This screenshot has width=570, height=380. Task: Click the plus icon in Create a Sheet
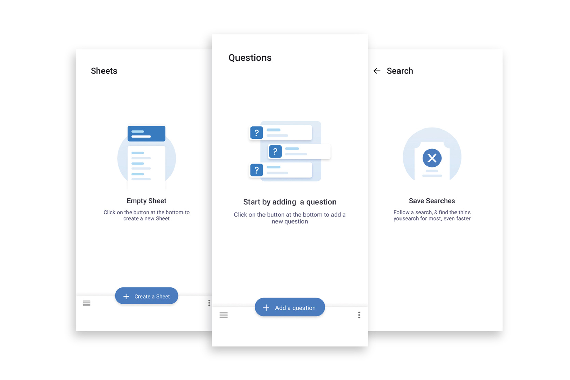point(126,296)
